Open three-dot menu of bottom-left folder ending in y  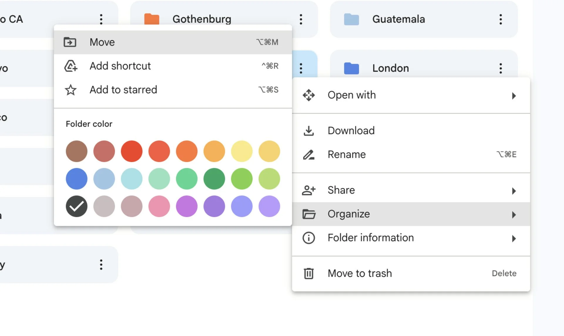101,265
